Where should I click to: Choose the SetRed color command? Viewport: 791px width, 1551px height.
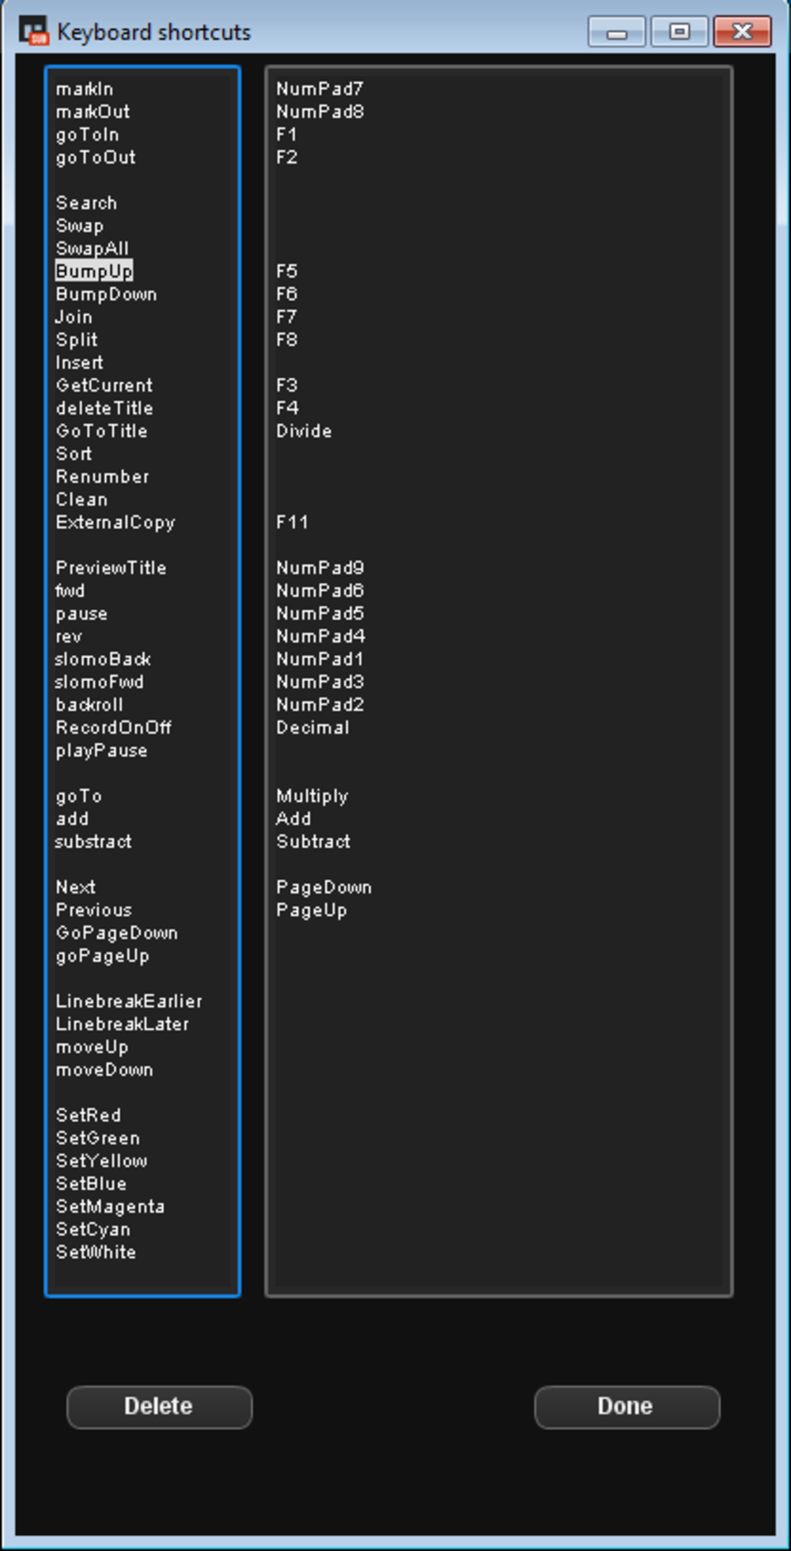click(x=88, y=1115)
